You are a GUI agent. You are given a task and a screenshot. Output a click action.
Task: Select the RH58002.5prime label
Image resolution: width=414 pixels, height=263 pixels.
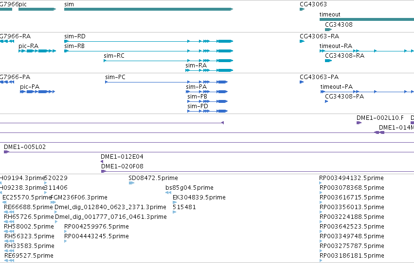point(29,227)
